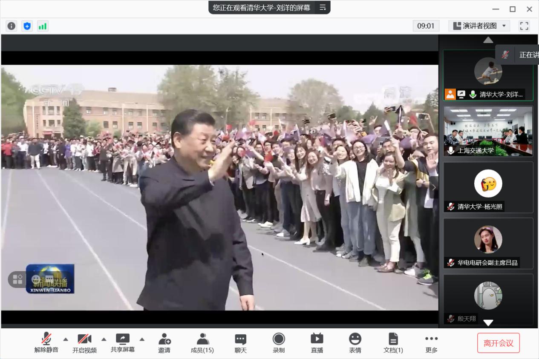The image size is (539, 359).
Task: Click the orange host icon on 清华大学-刘洋 tile
Action: tap(450, 95)
